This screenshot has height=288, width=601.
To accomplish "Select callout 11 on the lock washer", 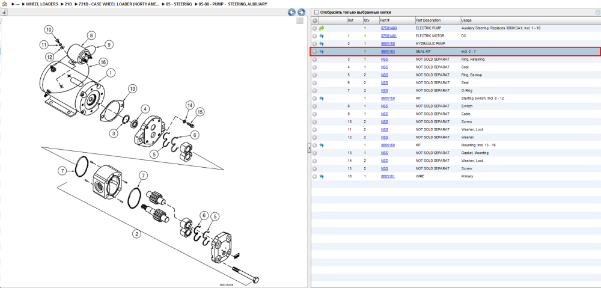I will [x=44, y=45].
